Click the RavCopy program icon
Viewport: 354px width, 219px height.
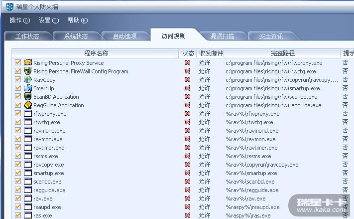[x=28, y=79]
